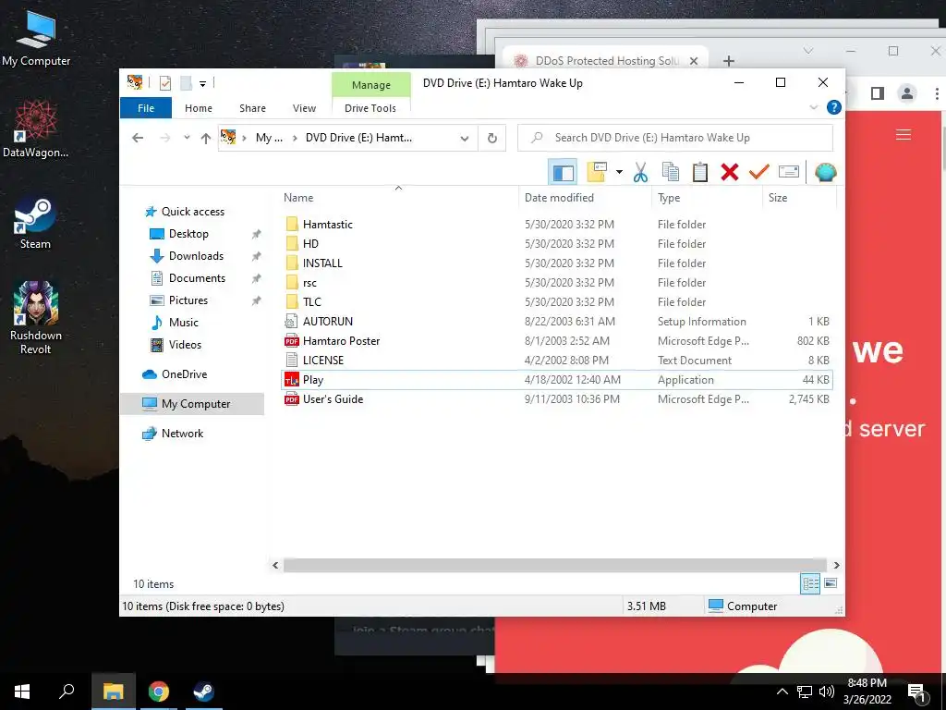Screen dimensions: 946x710
Task: Open the explorer Help question mark
Action: [834, 107]
